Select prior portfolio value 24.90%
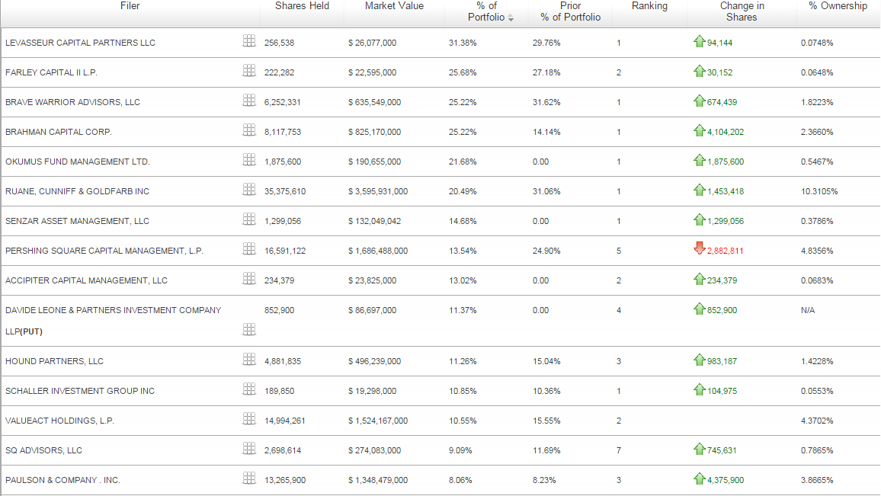 (x=546, y=251)
